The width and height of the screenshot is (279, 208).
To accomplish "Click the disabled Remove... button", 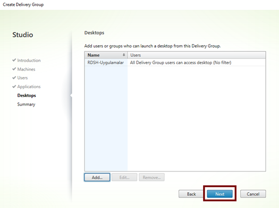I will pyautogui.click(x=151, y=177).
